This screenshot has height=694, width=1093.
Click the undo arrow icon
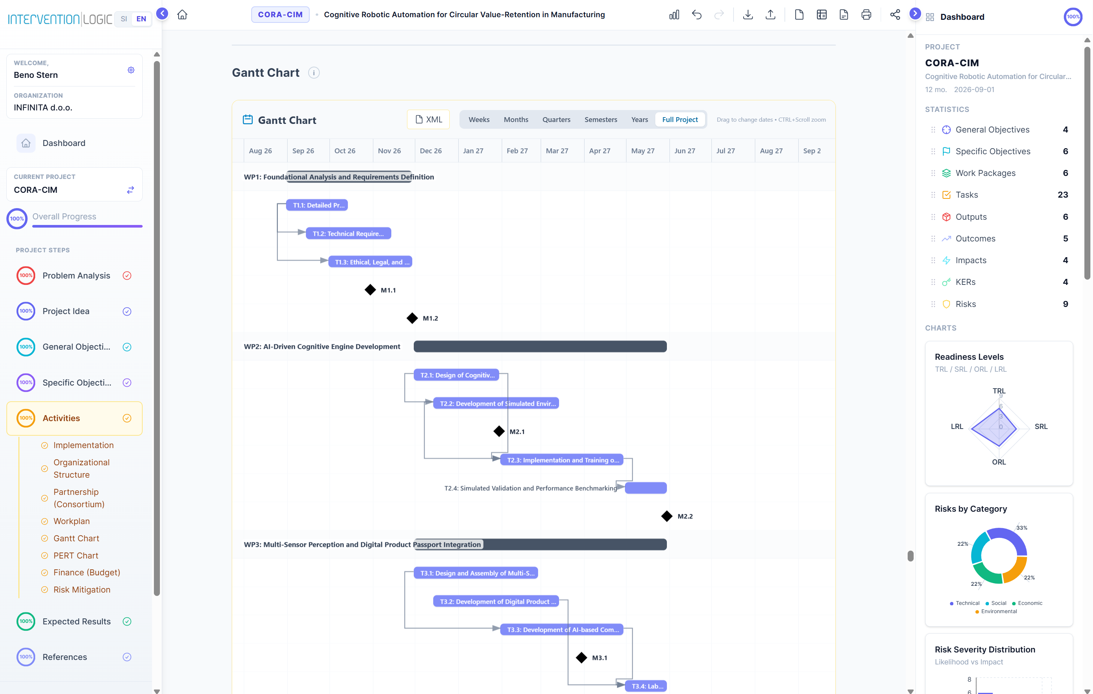696,15
